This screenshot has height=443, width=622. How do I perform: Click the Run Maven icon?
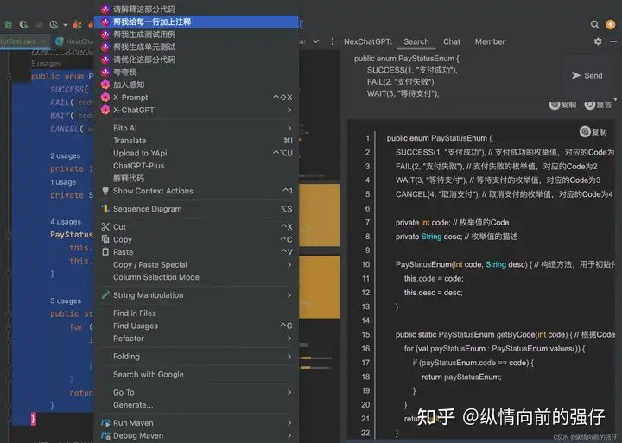point(105,423)
